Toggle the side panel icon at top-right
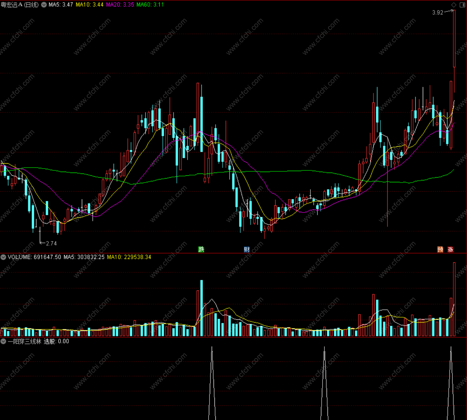 click(462, 5)
